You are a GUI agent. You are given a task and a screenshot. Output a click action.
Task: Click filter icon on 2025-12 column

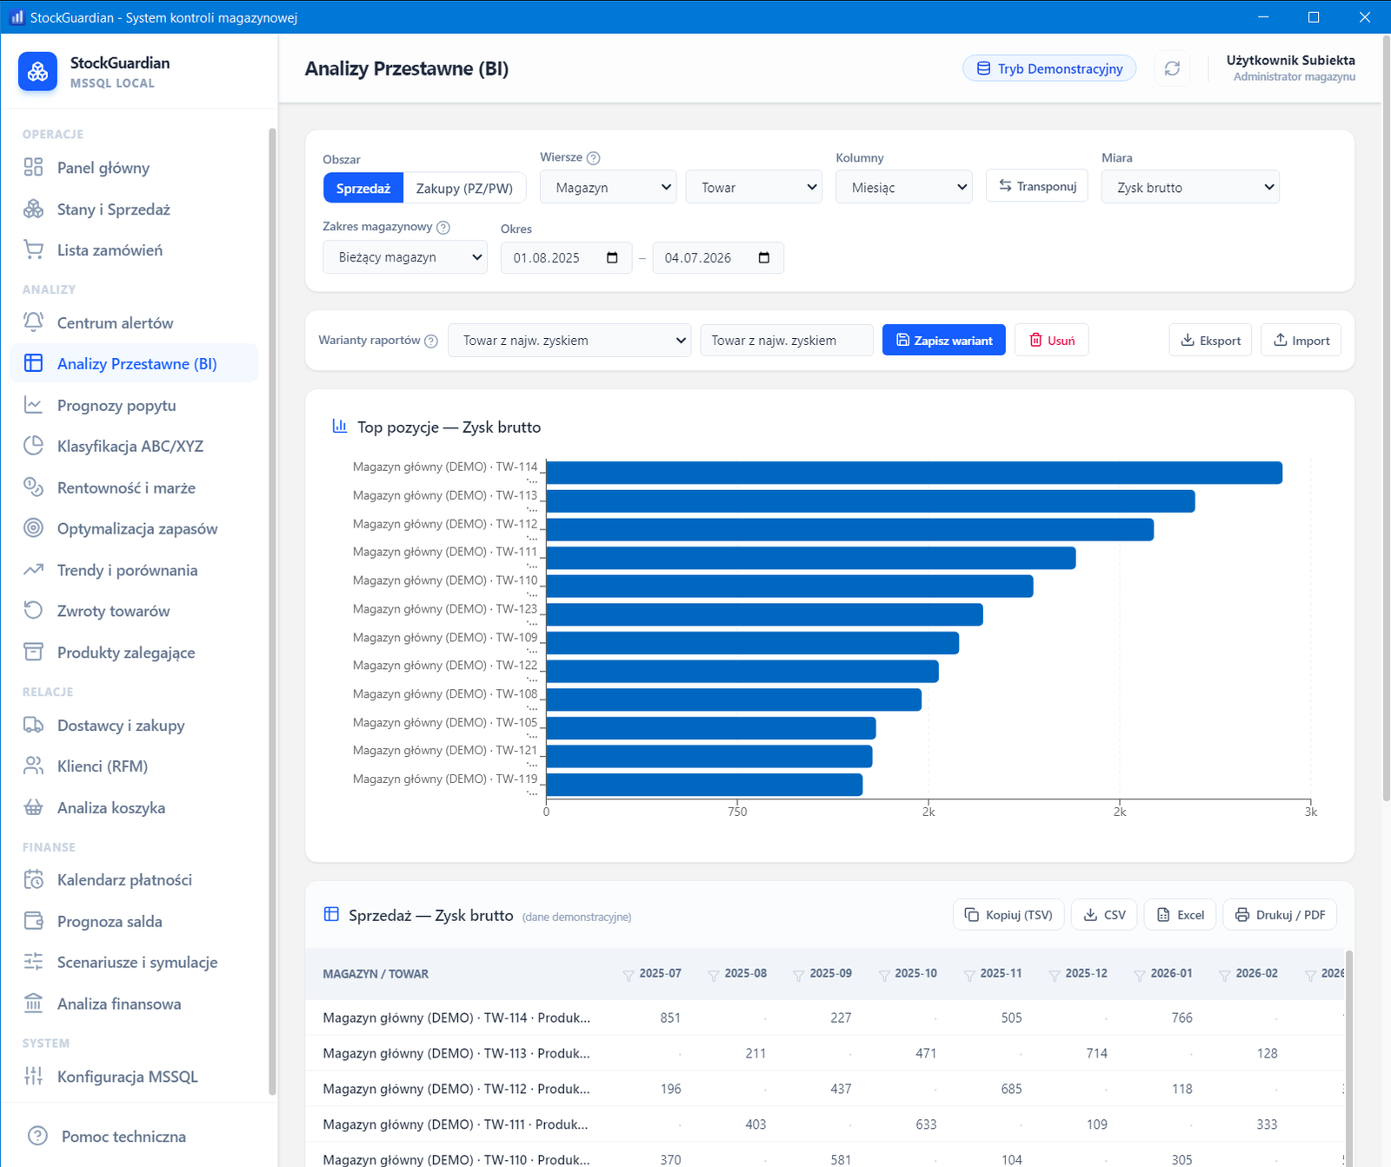(x=1055, y=975)
